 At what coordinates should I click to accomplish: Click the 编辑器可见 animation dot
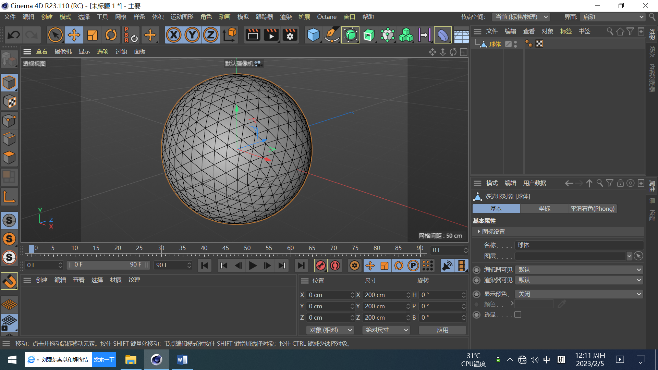point(476,270)
